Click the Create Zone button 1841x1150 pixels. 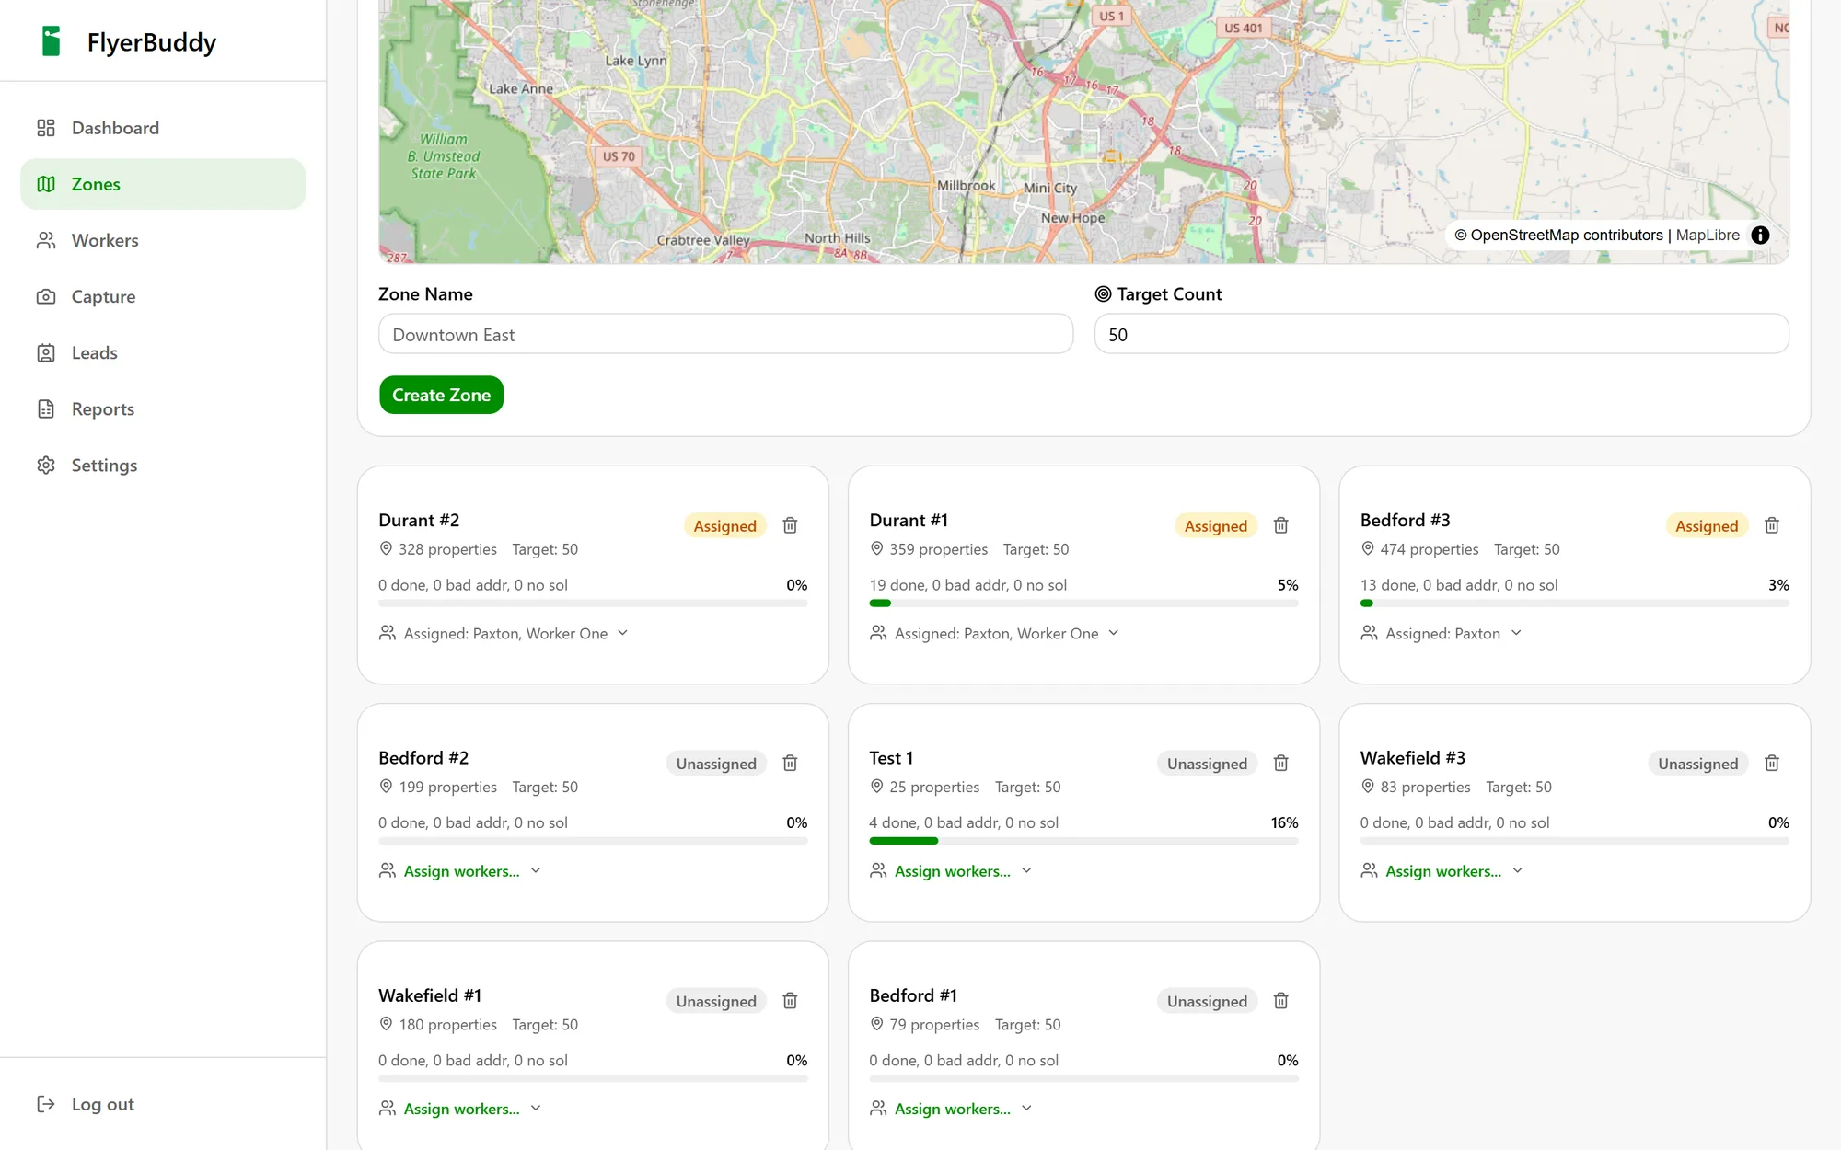[x=441, y=395]
